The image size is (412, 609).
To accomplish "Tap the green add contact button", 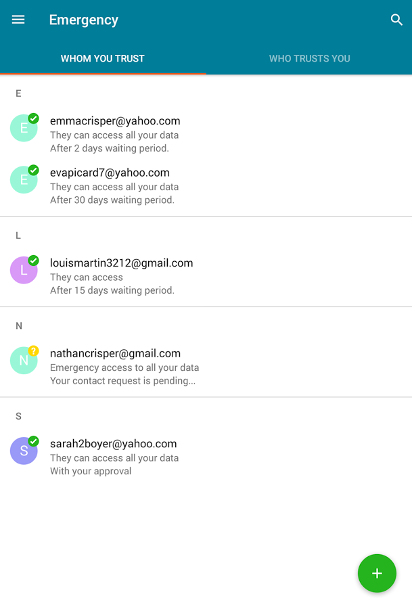I will (377, 573).
